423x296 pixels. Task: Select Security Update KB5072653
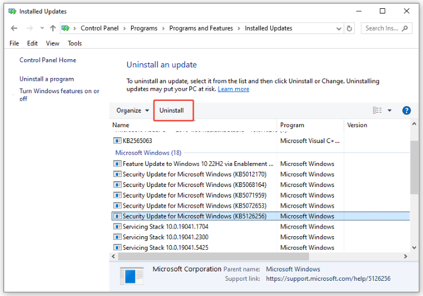[261, 206]
